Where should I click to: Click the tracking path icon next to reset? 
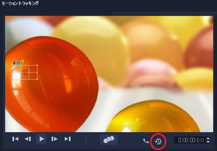146,141
